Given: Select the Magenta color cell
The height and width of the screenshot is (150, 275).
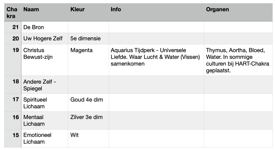Looking at the screenshot, I should point(81,50).
